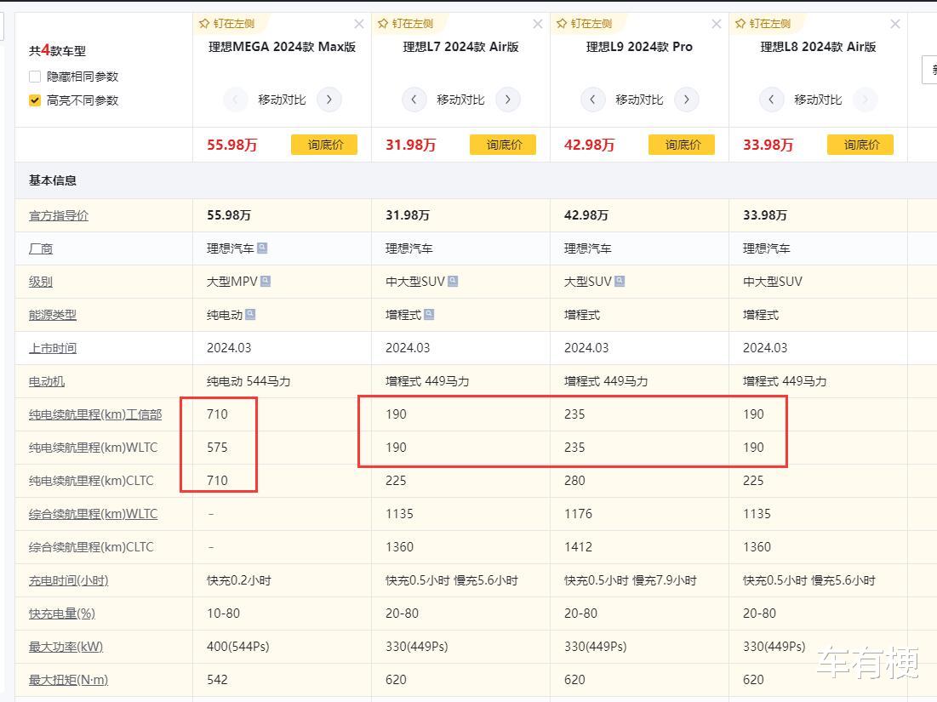Screen dimensions: 937x702
Task: Open 纯电续航里程(km)工信部 link
Action: coord(95,414)
